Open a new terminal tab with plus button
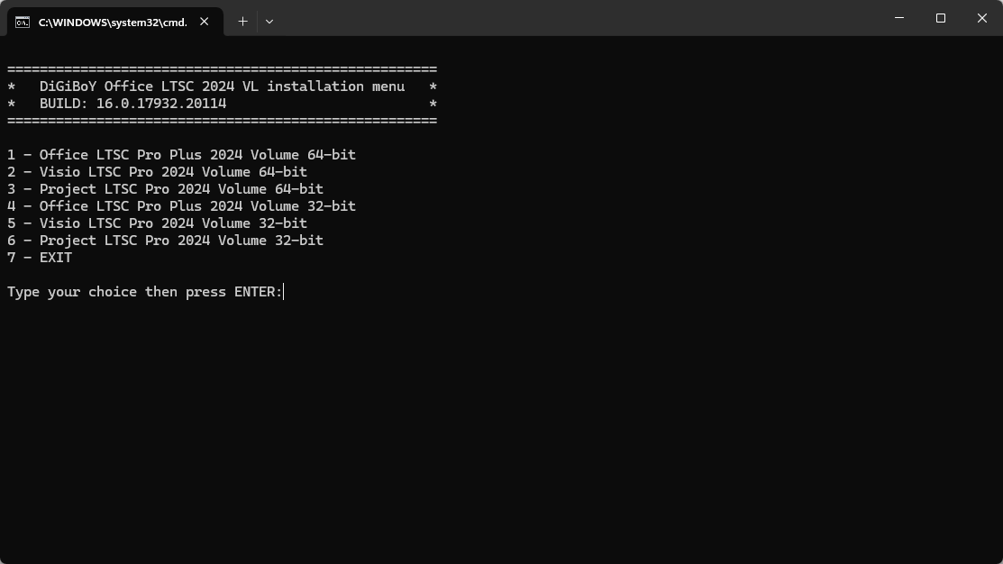The image size is (1003, 564). [242, 22]
